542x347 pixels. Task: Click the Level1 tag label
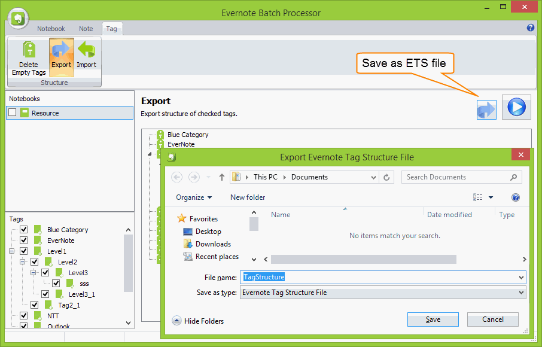pos(57,251)
